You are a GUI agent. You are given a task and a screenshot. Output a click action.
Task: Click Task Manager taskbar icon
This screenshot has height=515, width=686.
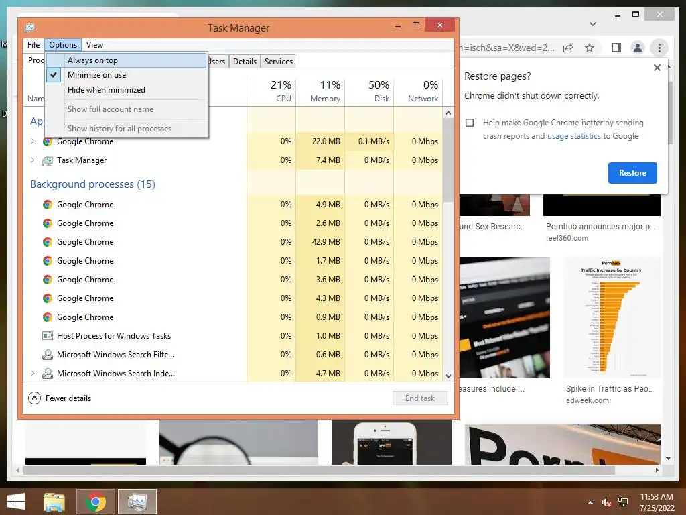click(x=137, y=502)
